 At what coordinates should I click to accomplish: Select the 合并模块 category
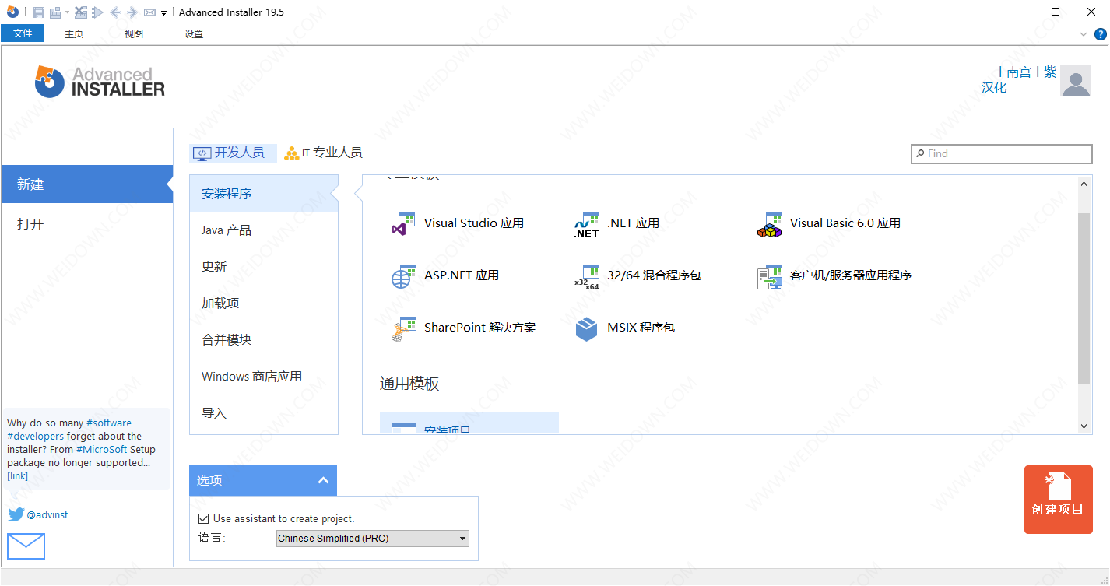pyautogui.click(x=264, y=339)
